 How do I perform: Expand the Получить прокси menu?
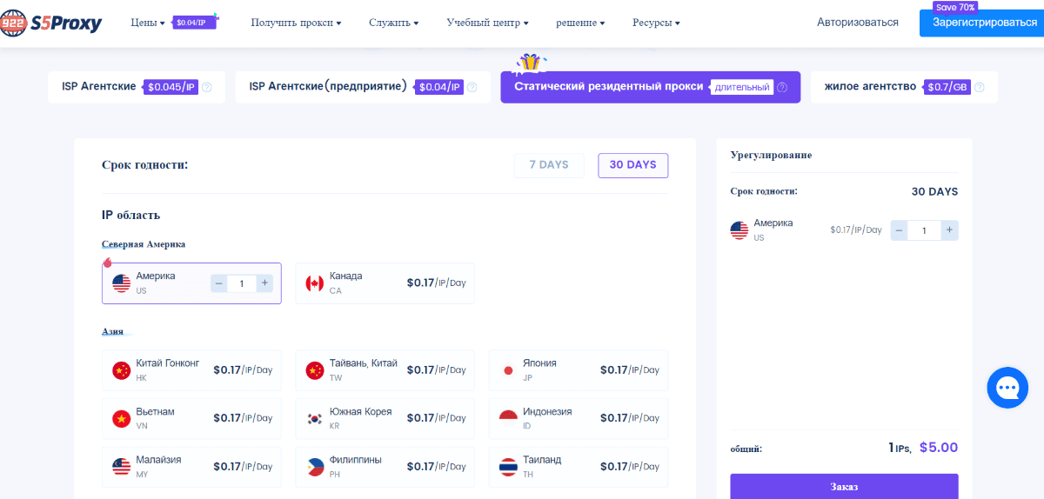[296, 23]
